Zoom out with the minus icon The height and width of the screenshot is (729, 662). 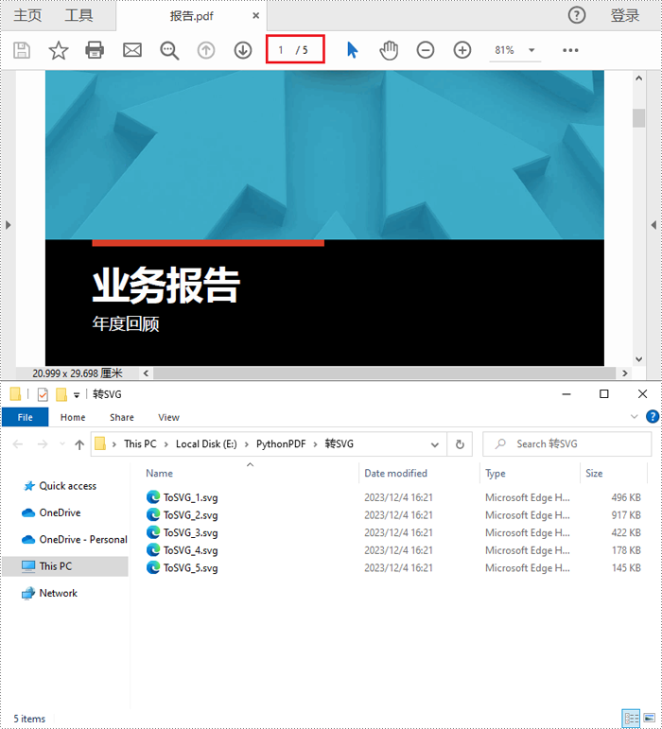click(x=426, y=50)
